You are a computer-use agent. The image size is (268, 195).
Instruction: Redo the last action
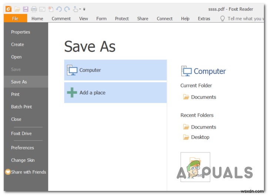click(67, 9)
